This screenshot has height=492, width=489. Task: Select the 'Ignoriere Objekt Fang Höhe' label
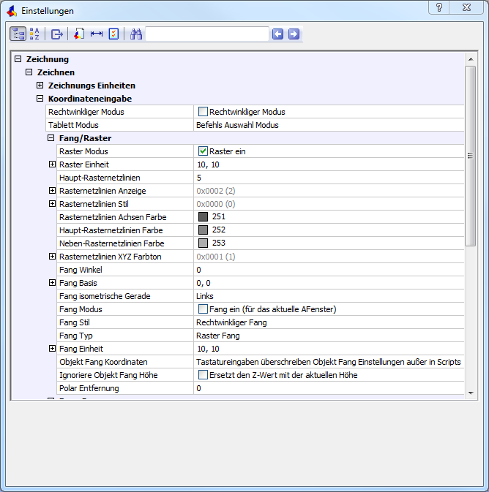click(x=108, y=375)
